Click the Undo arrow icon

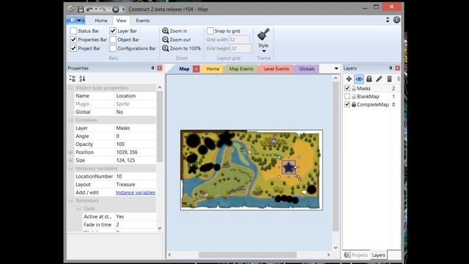(89, 10)
